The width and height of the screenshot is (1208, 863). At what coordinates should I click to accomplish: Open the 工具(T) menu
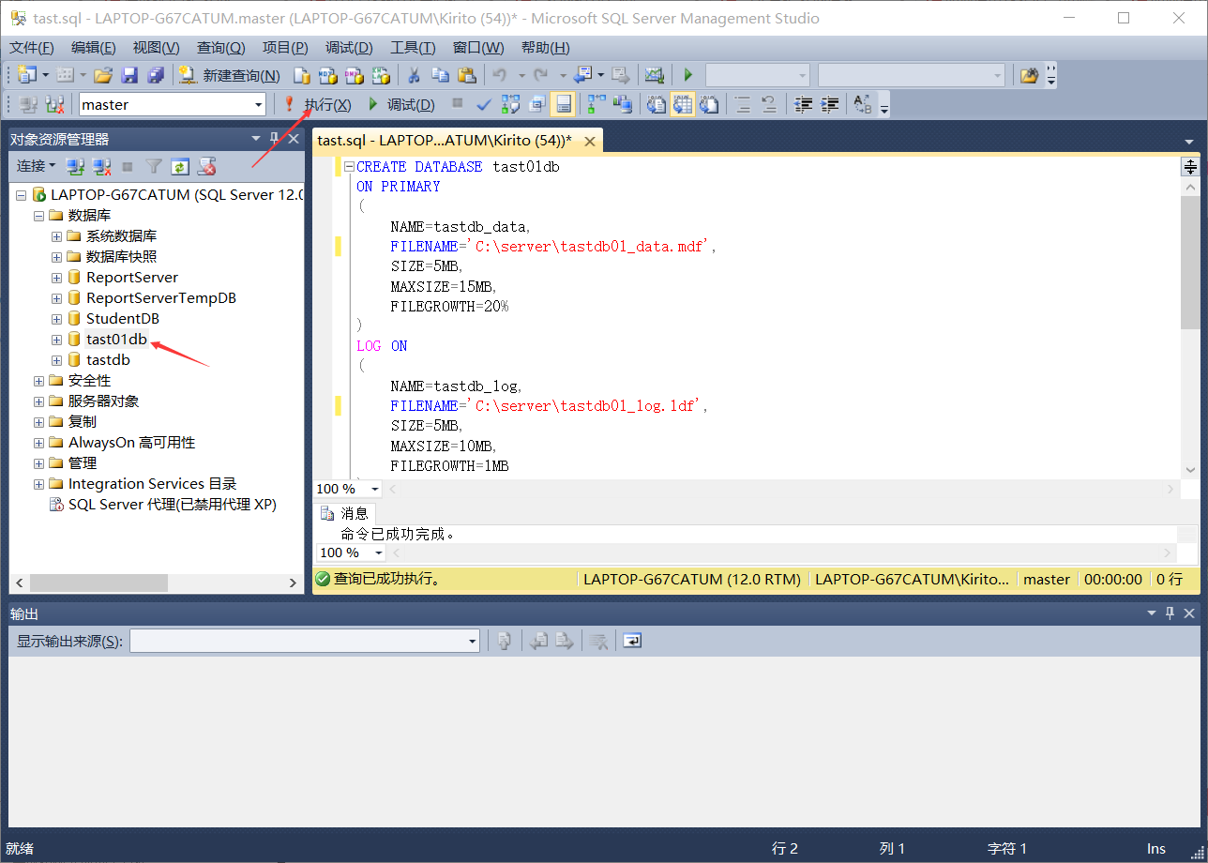tap(413, 48)
